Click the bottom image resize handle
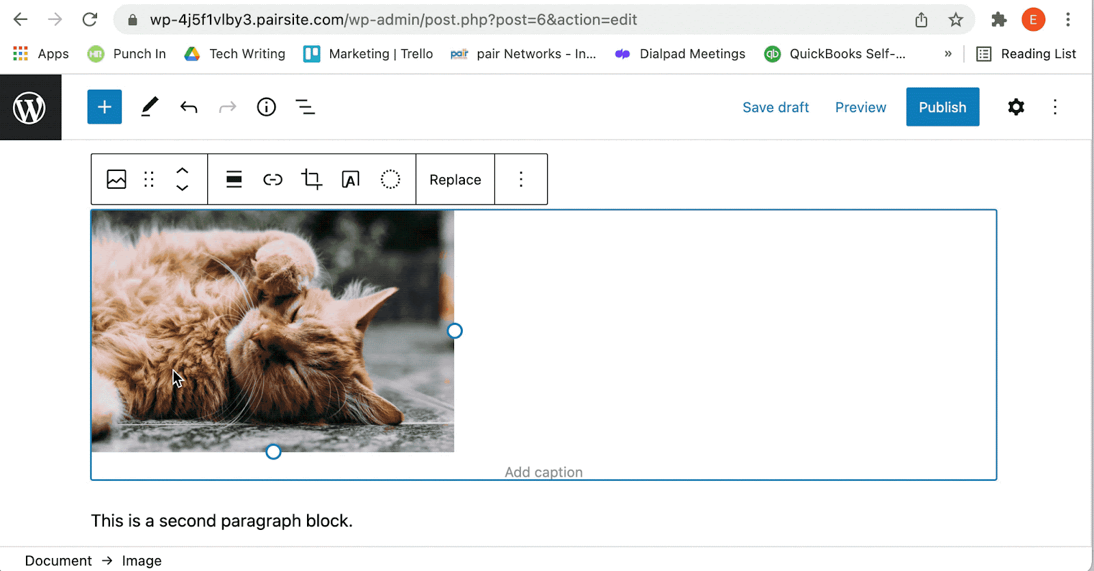The width and height of the screenshot is (1094, 571). click(x=273, y=452)
